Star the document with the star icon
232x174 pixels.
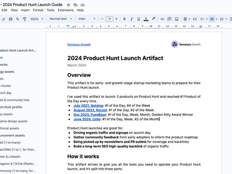pos(68,5)
